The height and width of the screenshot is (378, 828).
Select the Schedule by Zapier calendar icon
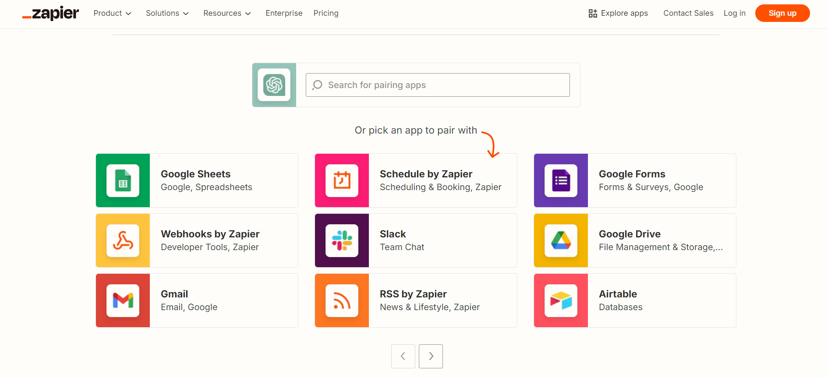[x=342, y=180]
